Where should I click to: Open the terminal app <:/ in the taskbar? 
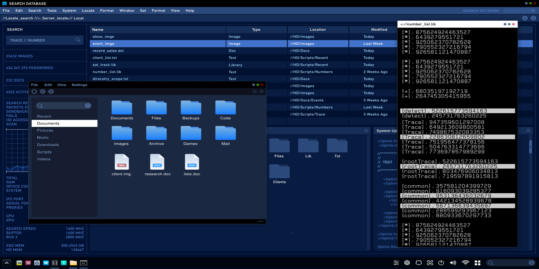point(83,263)
